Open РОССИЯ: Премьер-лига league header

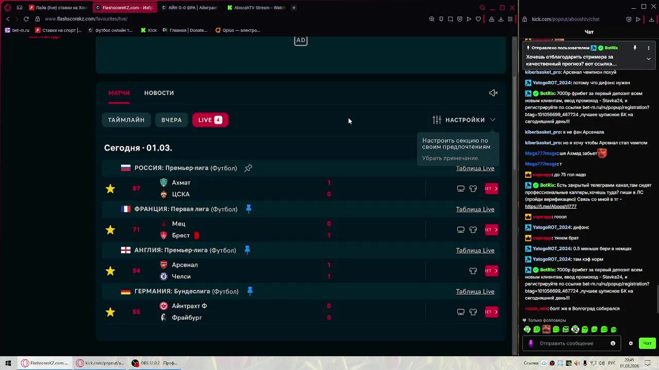click(185, 168)
